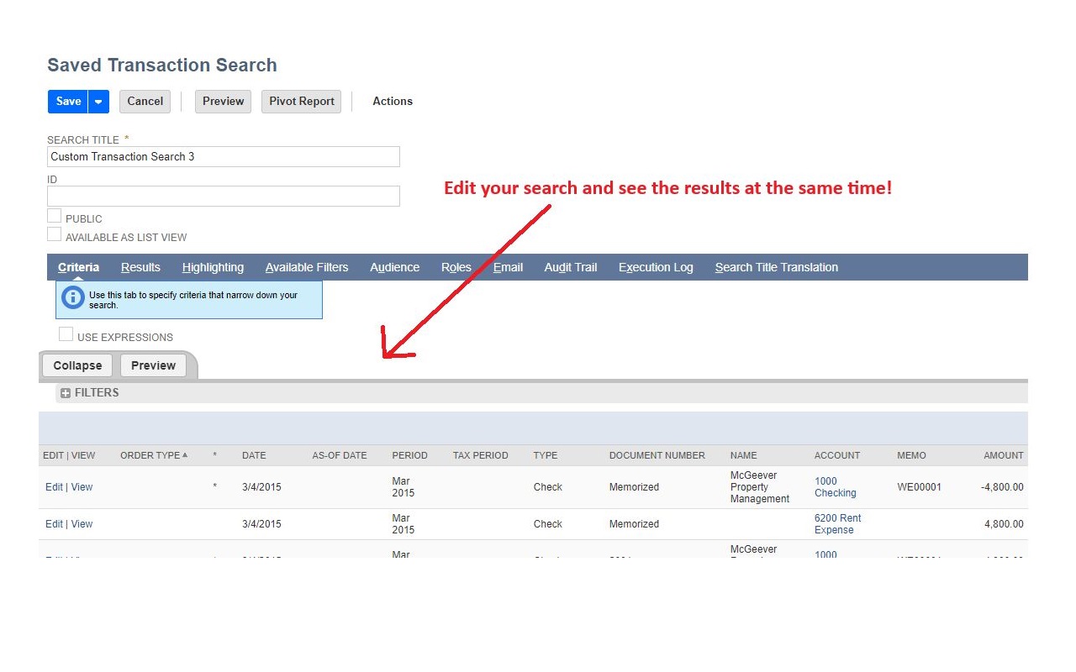The height and width of the screenshot is (672, 1076).
Task: Click Edit link in the 1000 Checking row
Action: [x=54, y=487]
